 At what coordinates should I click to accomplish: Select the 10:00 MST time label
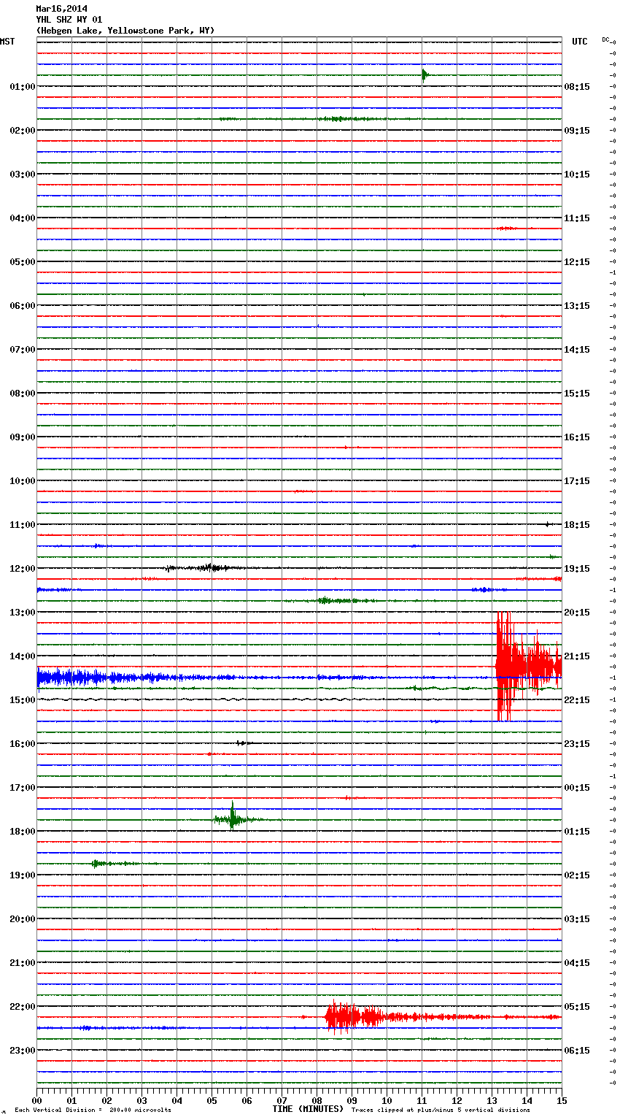click(x=23, y=481)
